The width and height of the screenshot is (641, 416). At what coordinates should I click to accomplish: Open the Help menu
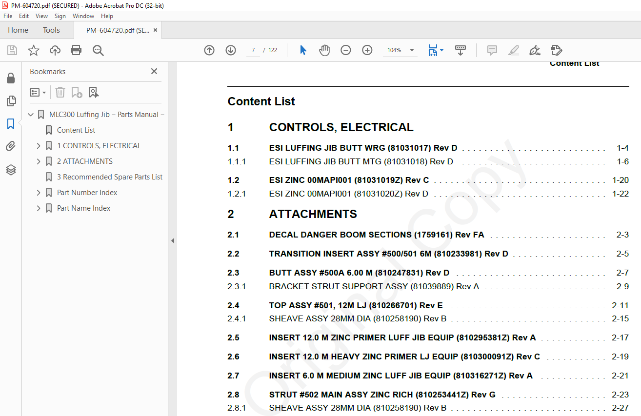pos(107,16)
